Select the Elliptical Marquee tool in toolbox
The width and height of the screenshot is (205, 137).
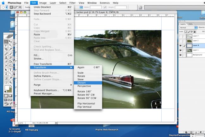[x=6, y=42]
